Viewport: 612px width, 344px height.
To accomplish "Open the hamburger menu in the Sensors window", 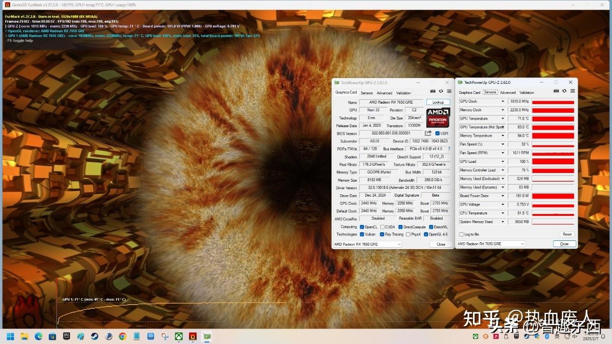I will pyautogui.click(x=572, y=91).
